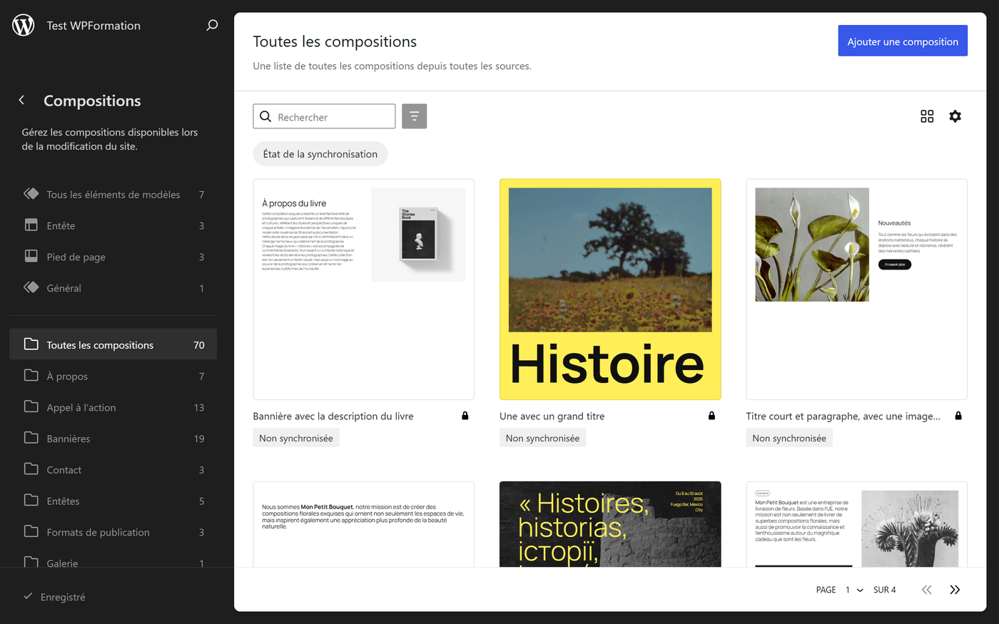Open the 'État de la synchronisation' filter
Screen dimensions: 999x624
pyautogui.click(x=320, y=153)
